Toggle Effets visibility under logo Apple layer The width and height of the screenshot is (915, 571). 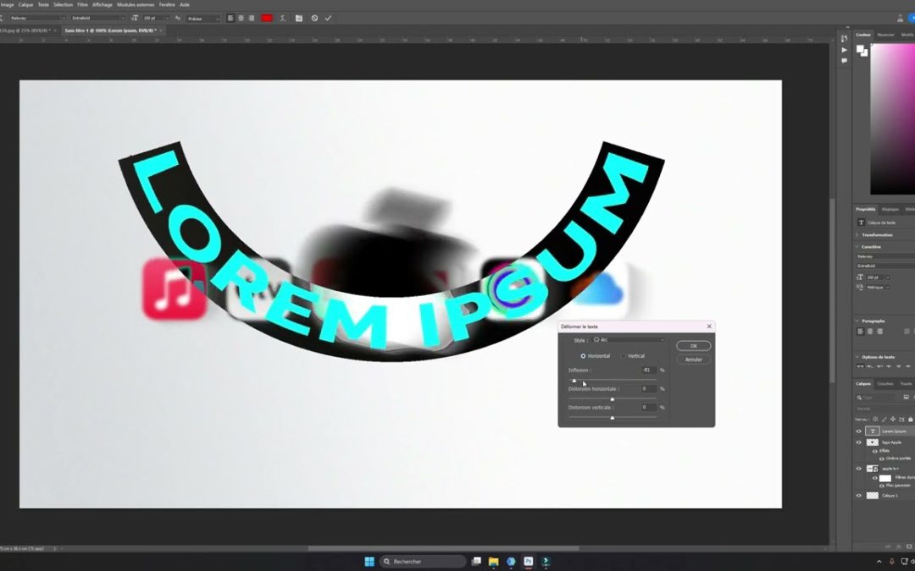[x=874, y=451]
